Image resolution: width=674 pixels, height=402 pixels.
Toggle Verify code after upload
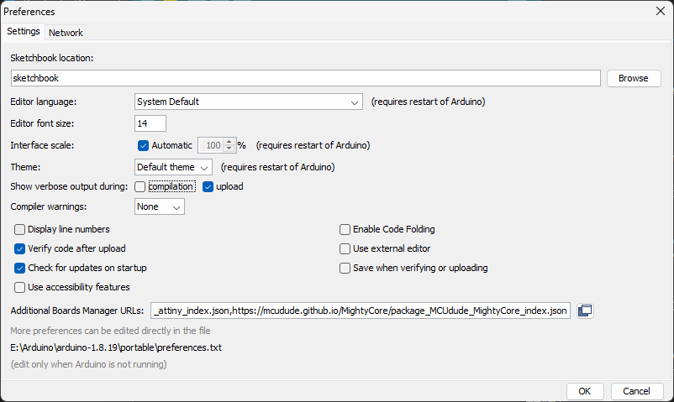20,248
